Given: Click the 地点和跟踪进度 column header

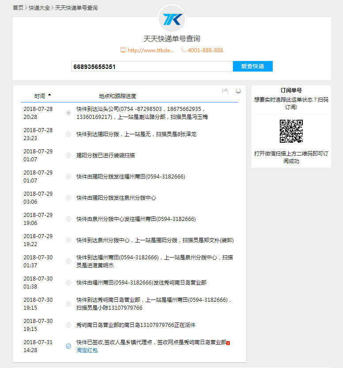Looking at the screenshot, I should pyautogui.click(x=118, y=96).
